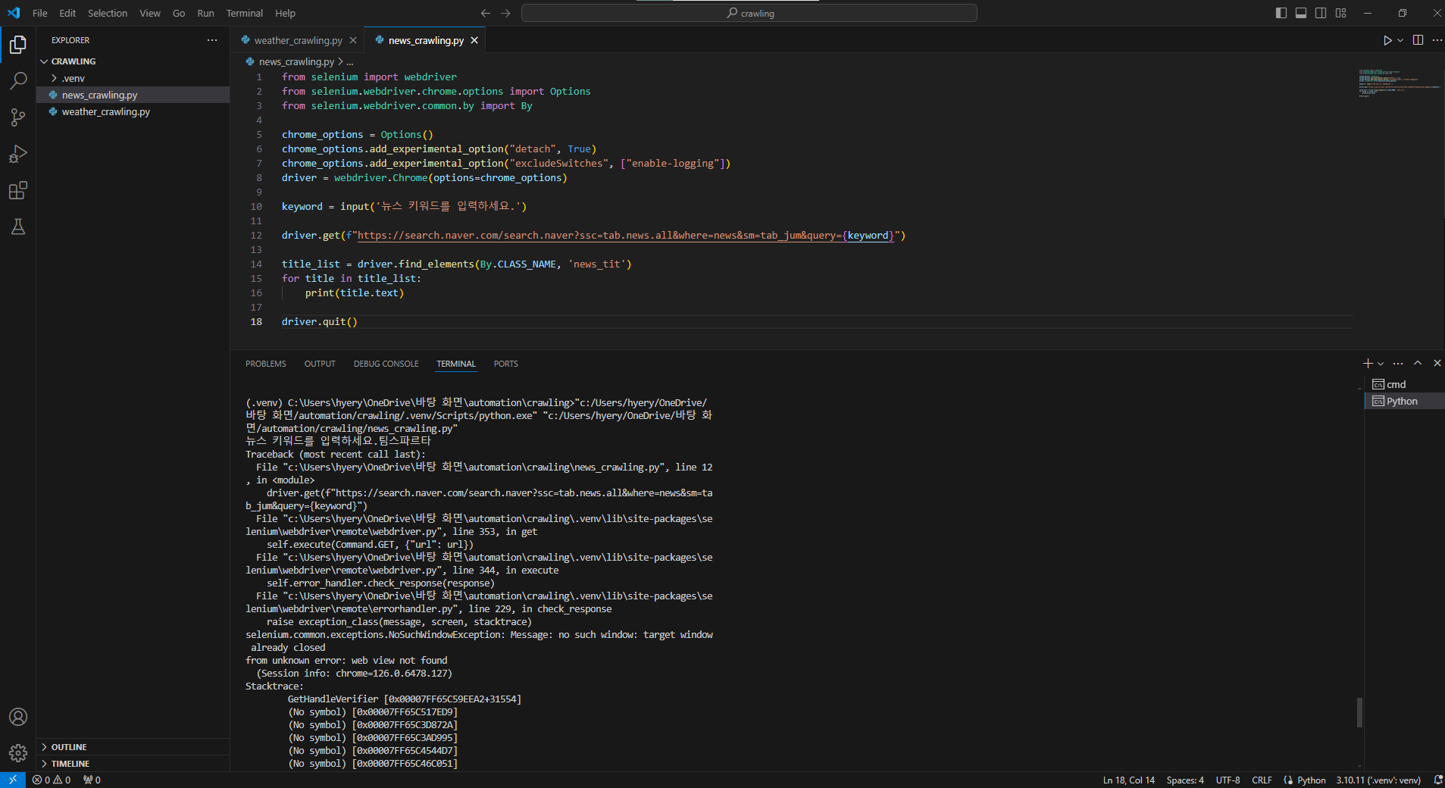The width and height of the screenshot is (1445, 788).
Task: Open the Testing flask view
Action: (x=18, y=227)
